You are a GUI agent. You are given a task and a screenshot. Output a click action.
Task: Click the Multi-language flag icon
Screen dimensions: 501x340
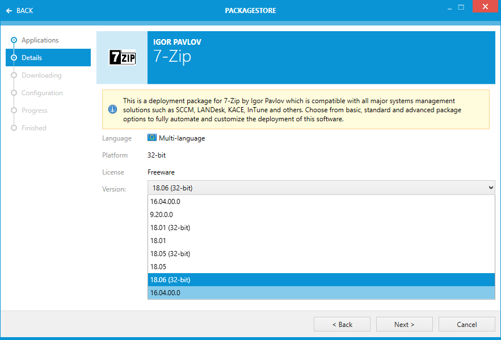pos(152,138)
